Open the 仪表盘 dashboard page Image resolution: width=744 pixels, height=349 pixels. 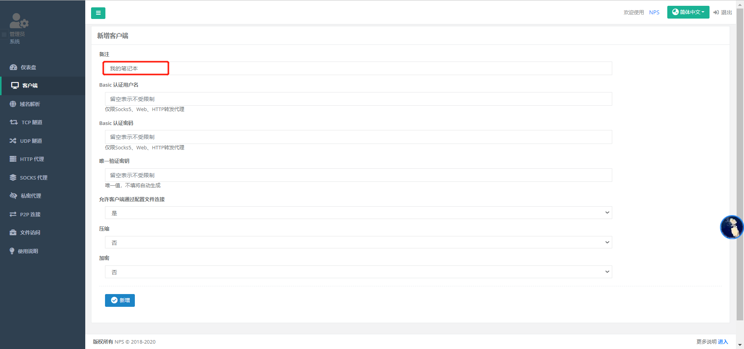28,67
